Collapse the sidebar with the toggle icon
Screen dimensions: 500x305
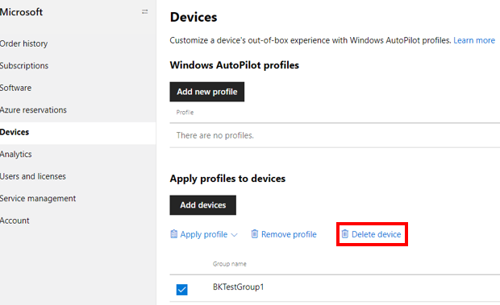(145, 12)
